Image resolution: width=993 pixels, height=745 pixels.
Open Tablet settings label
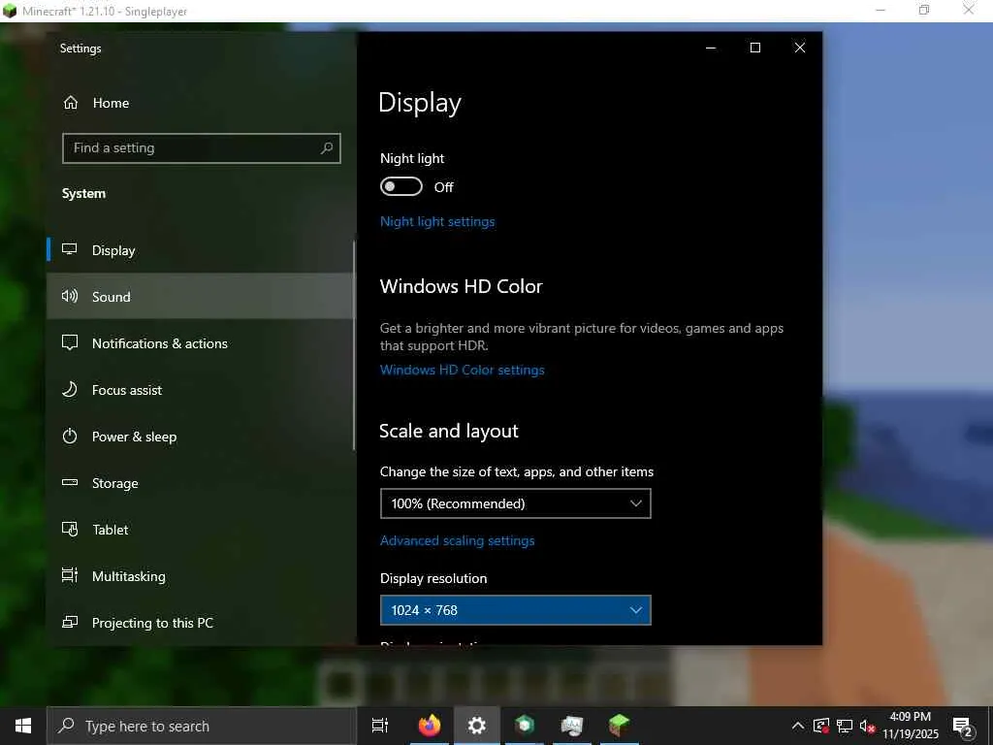click(111, 530)
